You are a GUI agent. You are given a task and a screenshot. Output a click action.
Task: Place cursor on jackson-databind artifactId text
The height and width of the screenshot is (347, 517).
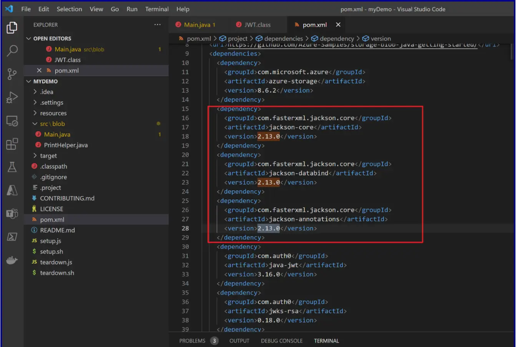[x=299, y=173]
